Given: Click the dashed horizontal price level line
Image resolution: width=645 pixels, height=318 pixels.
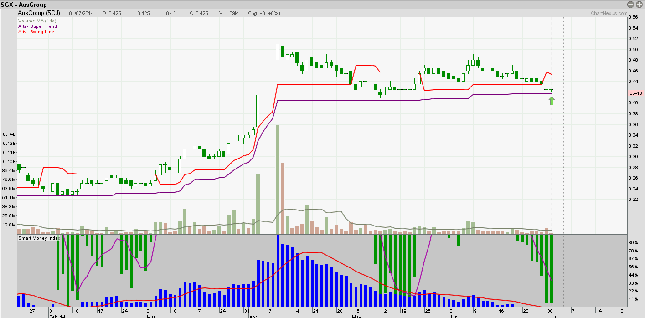Looking at the screenshot, I should [x=273, y=92].
